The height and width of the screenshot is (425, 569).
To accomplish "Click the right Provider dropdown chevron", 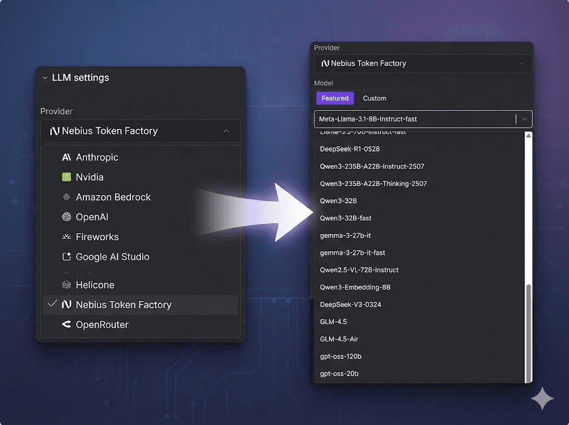I will pyautogui.click(x=521, y=63).
